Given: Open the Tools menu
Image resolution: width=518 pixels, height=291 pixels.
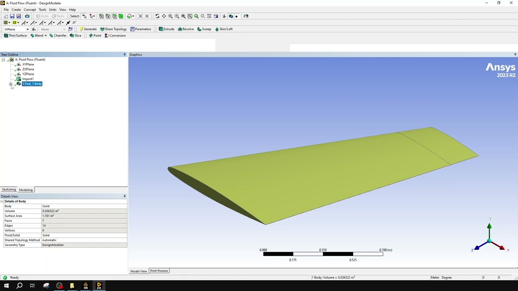Looking at the screenshot, I should [x=42, y=10].
